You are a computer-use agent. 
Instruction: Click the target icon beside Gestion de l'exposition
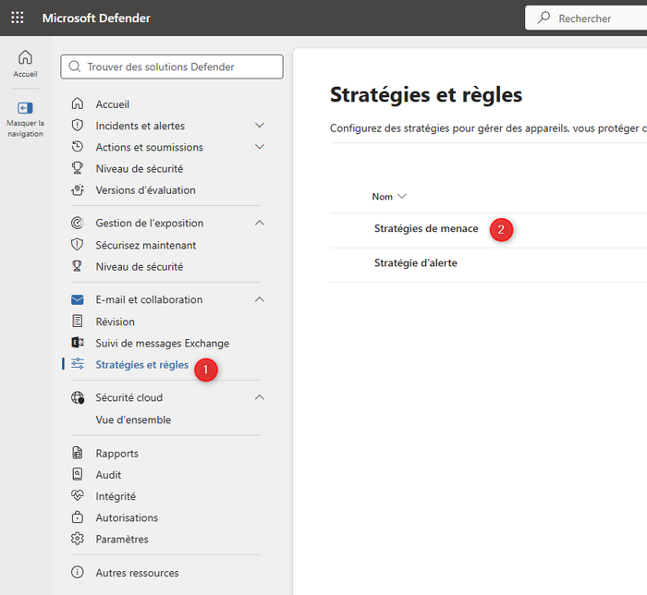(x=78, y=223)
